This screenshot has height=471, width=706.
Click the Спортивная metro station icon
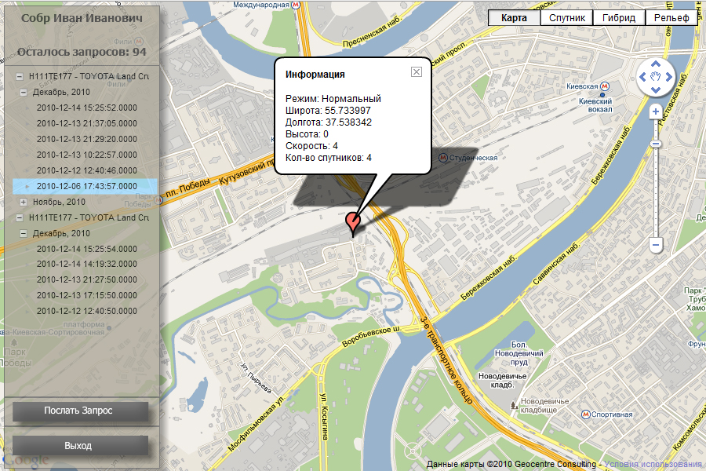coord(586,414)
